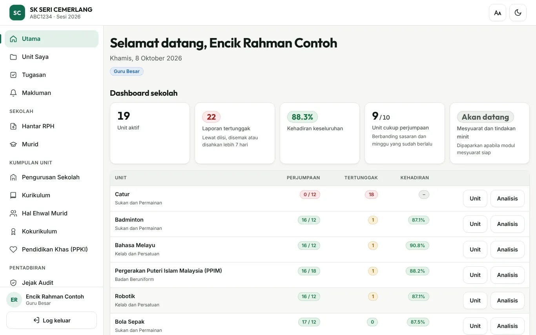
Task: Open the text size (AA) setting
Action: [498, 13]
